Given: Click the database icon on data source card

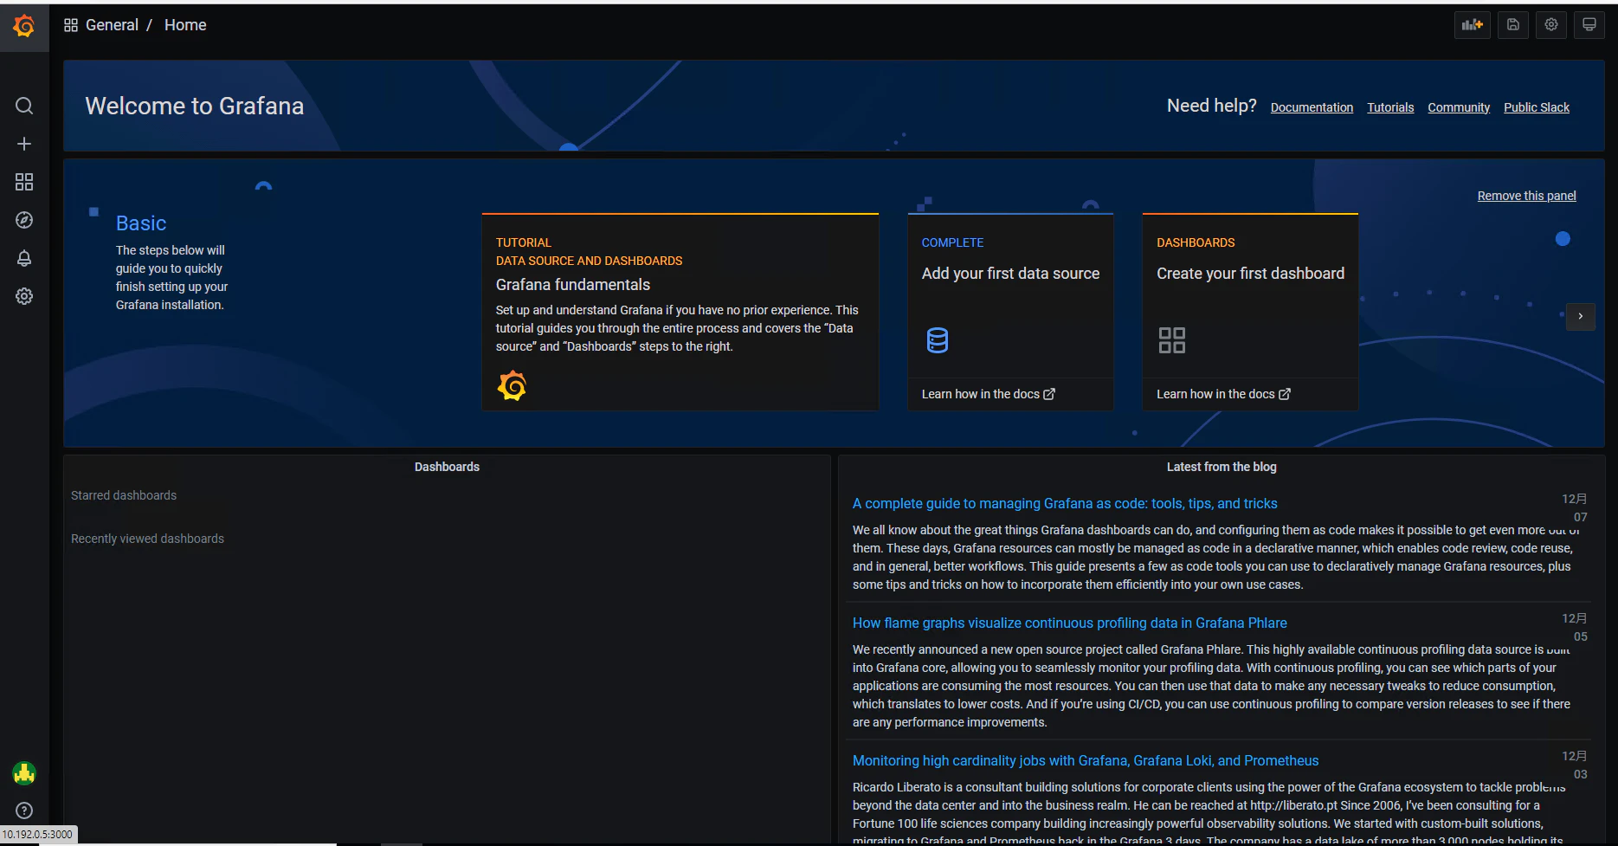Looking at the screenshot, I should point(938,340).
